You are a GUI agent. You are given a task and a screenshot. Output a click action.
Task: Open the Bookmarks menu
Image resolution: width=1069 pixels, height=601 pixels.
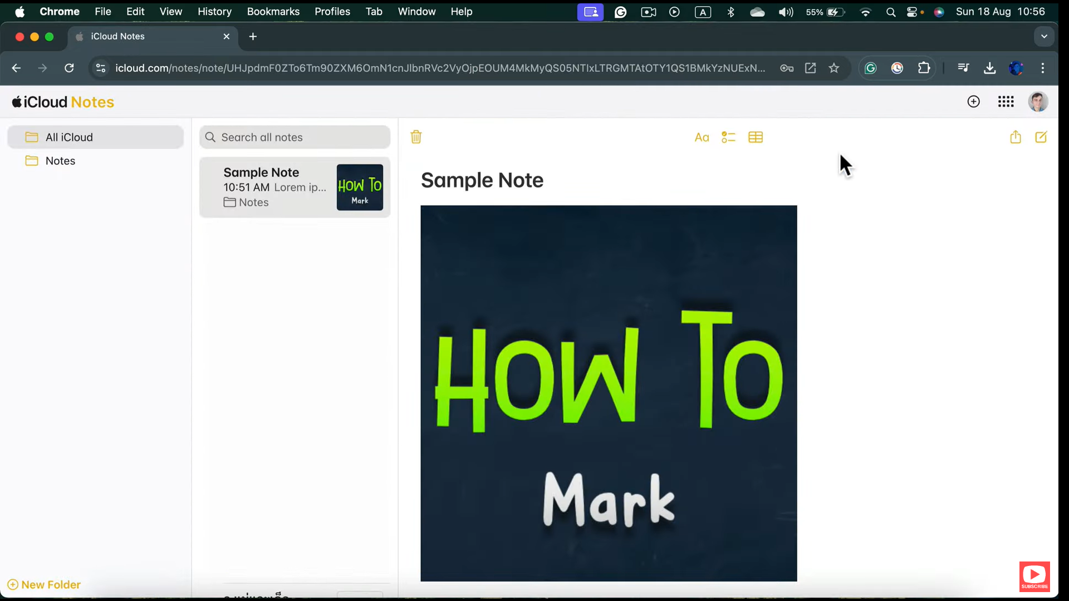(273, 12)
